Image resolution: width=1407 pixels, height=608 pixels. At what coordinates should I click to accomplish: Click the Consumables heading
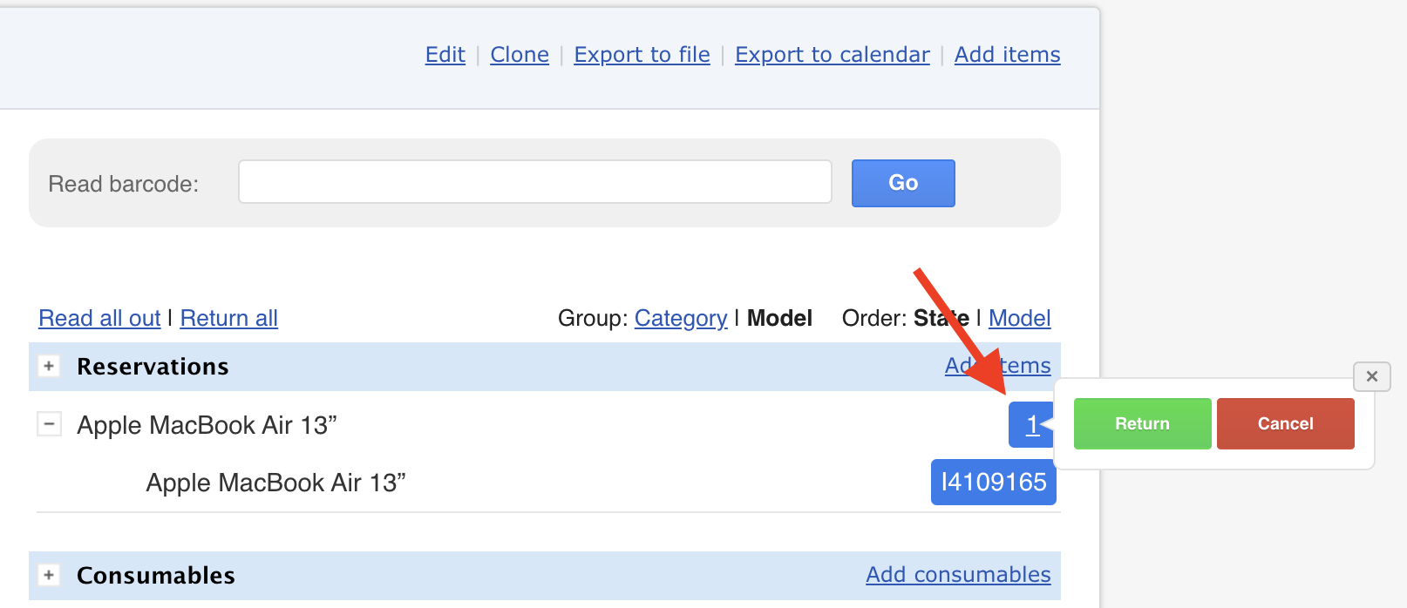[x=156, y=575]
